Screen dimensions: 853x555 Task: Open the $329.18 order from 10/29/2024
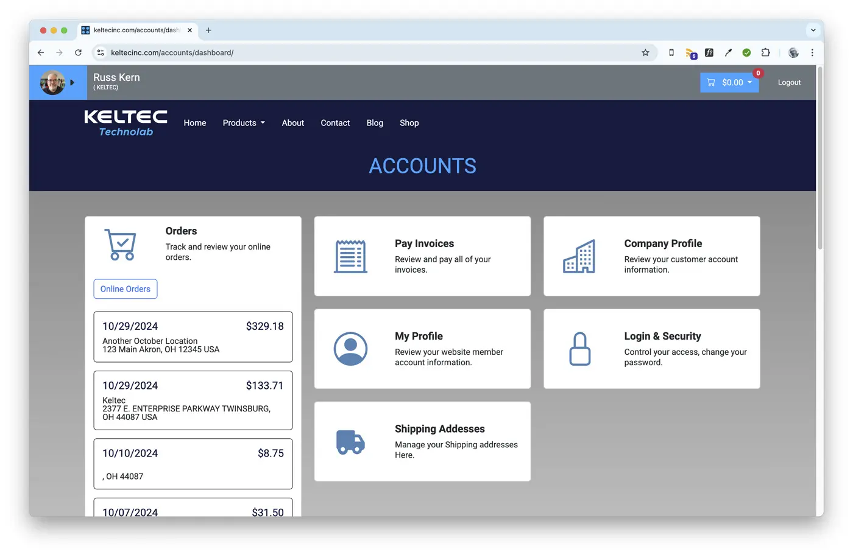(193, 337)
